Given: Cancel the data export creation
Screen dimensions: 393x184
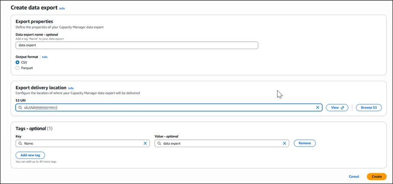Looking at the screenshot, I should (x=354, y=177).
